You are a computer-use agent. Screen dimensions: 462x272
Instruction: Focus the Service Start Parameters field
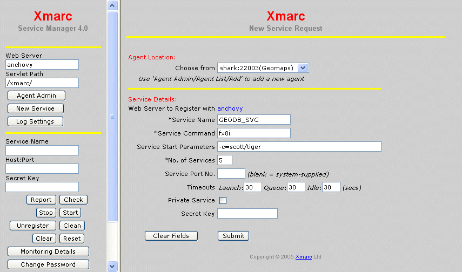coord(299,147)
